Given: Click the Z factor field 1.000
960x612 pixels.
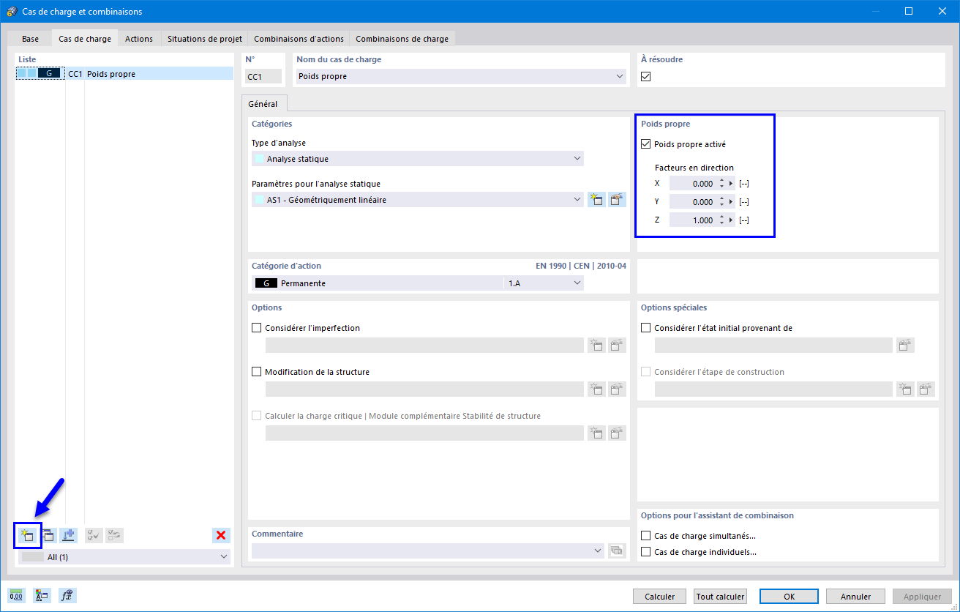Looking at the screenshot, I should (693, 220).
